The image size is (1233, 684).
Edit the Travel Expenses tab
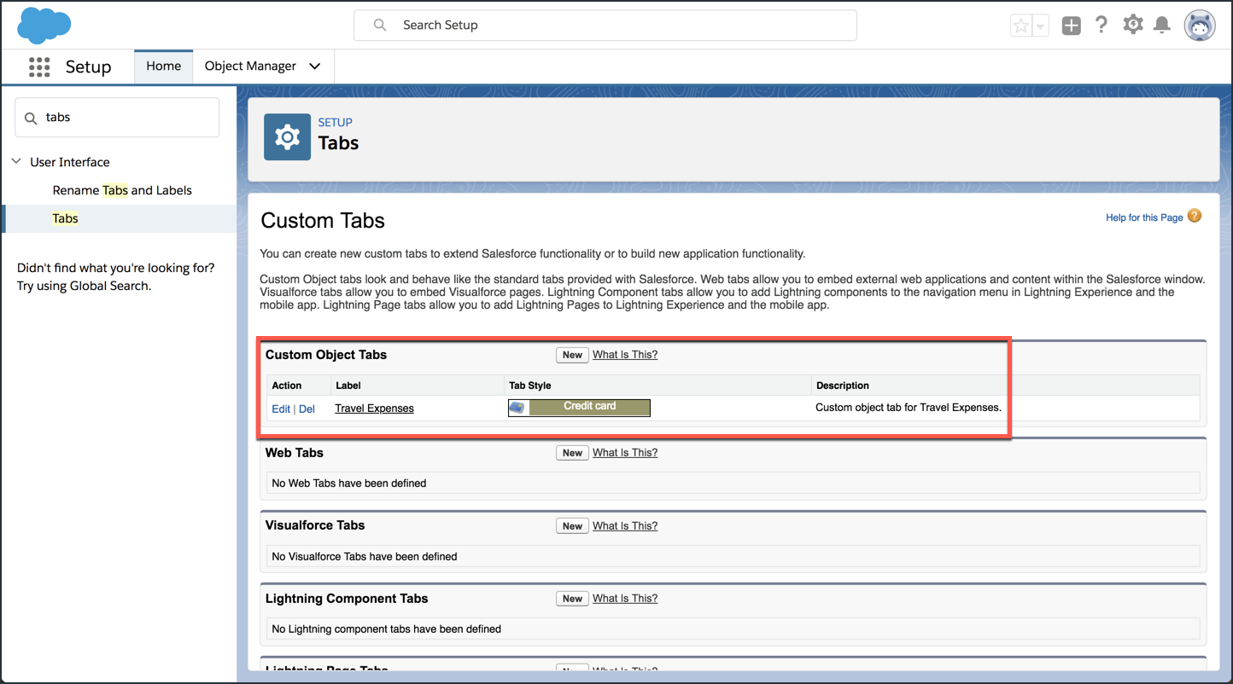tap(281, 409)
